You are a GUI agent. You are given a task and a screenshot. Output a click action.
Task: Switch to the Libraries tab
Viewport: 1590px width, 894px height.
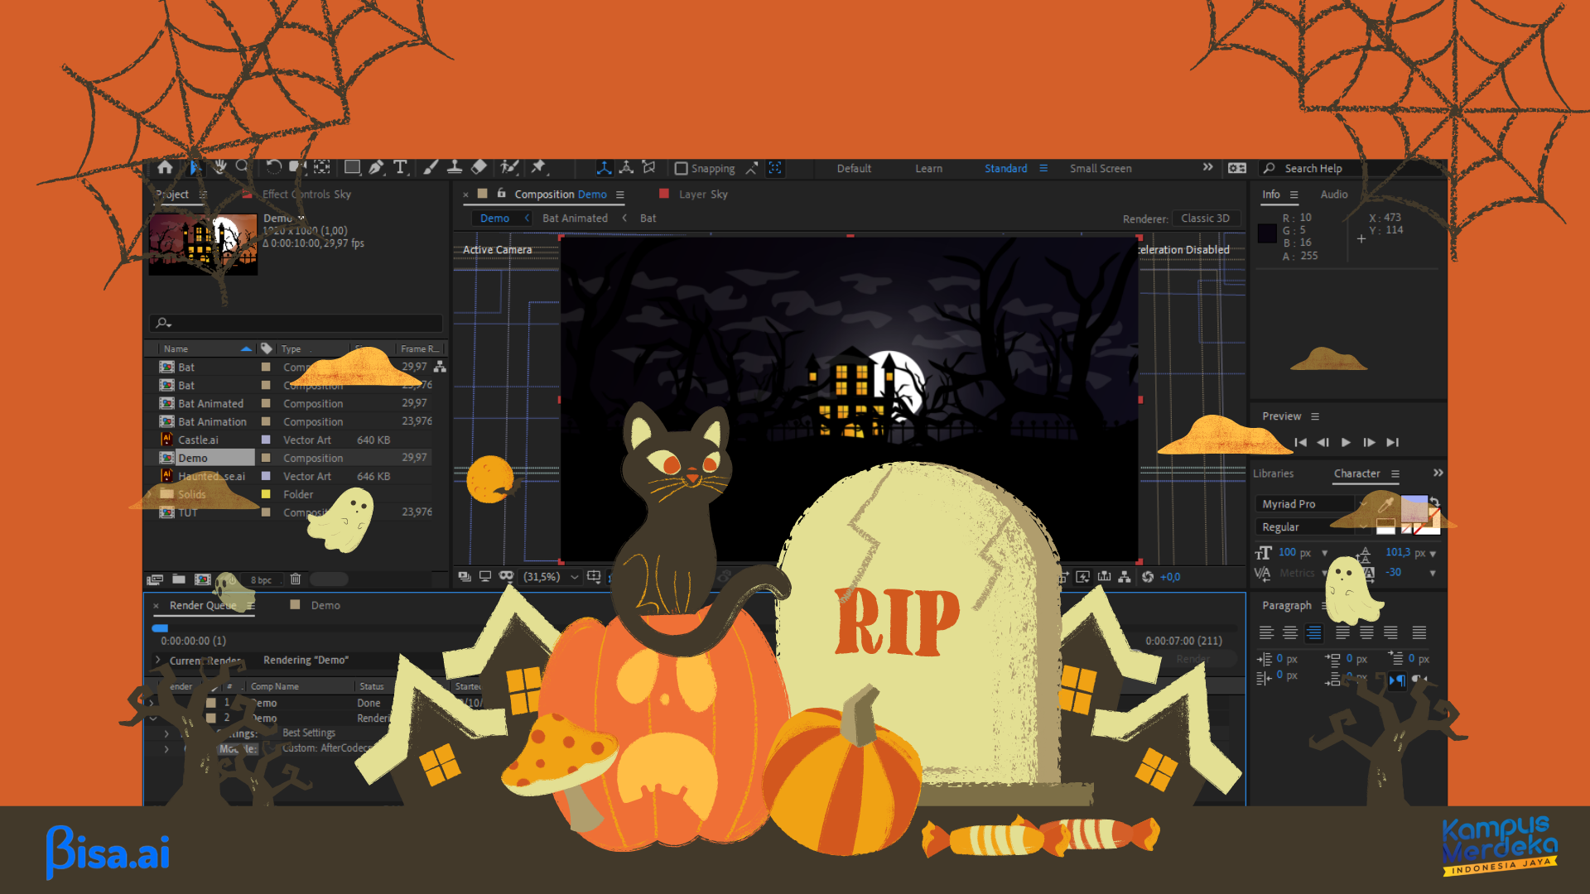pos(1273,473)
